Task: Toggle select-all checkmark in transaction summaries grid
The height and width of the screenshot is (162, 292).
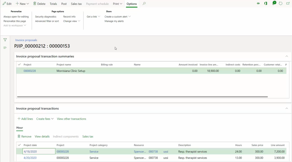Action: tap(19, 65)
